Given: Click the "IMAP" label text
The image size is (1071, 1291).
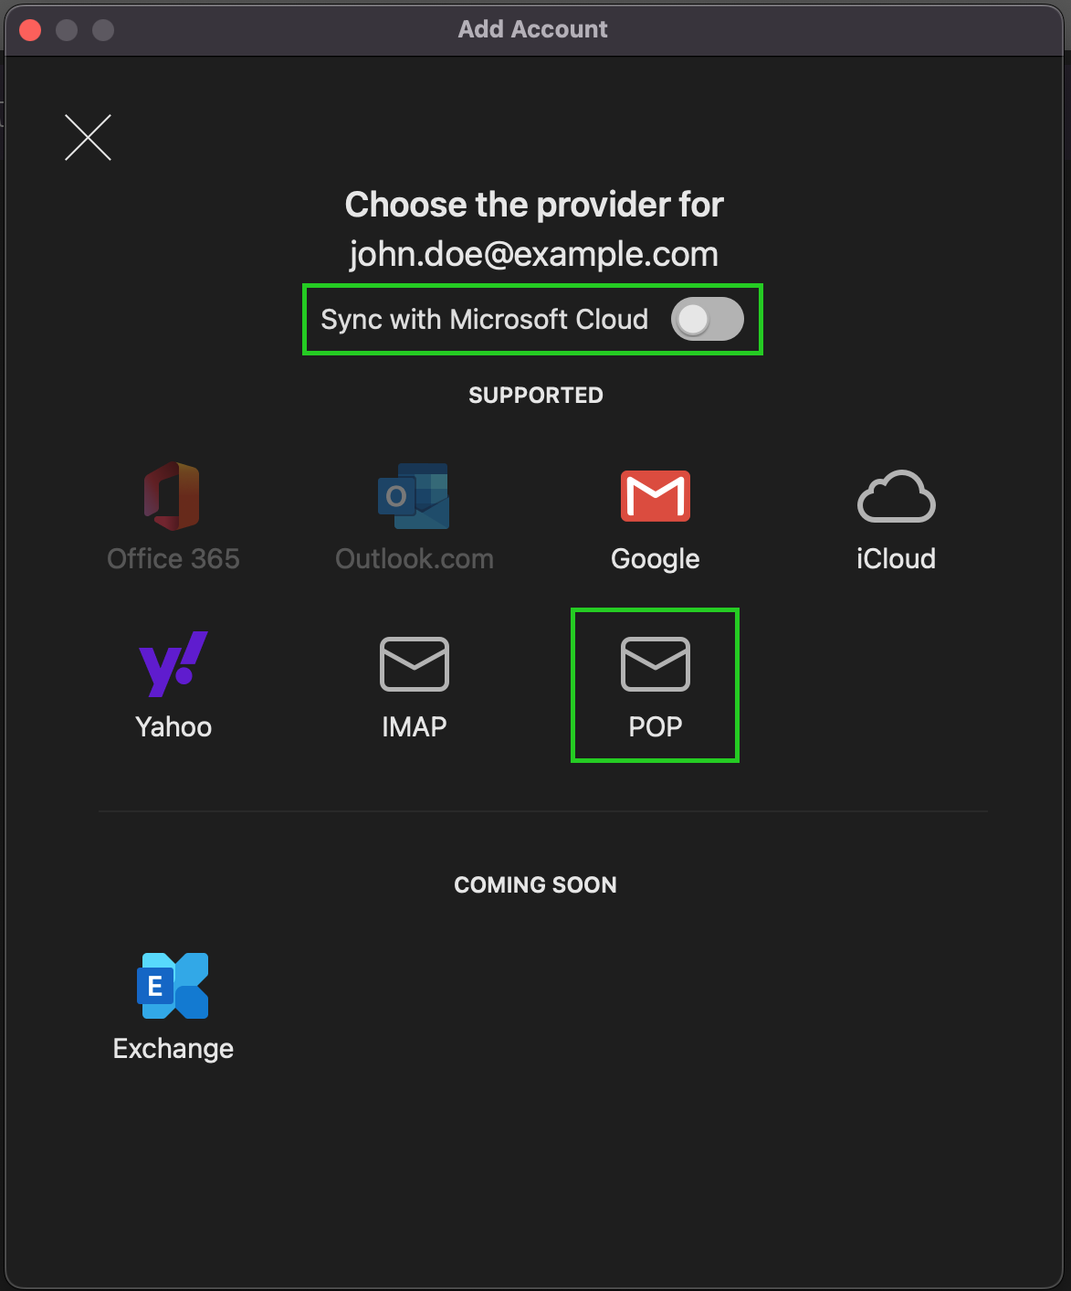Looking at the screenshot, I should [x=414, y=727].
